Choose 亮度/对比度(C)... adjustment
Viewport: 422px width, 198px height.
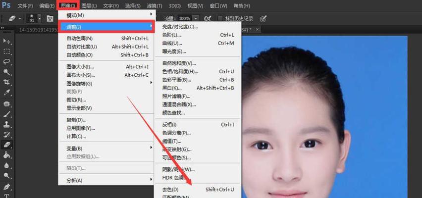coord(198,27)
